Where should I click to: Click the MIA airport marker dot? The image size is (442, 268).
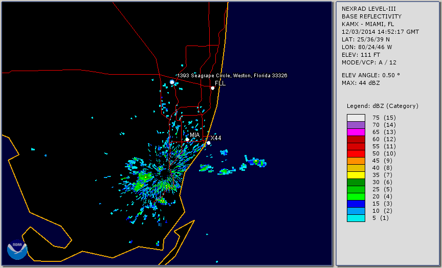[187, 140]
